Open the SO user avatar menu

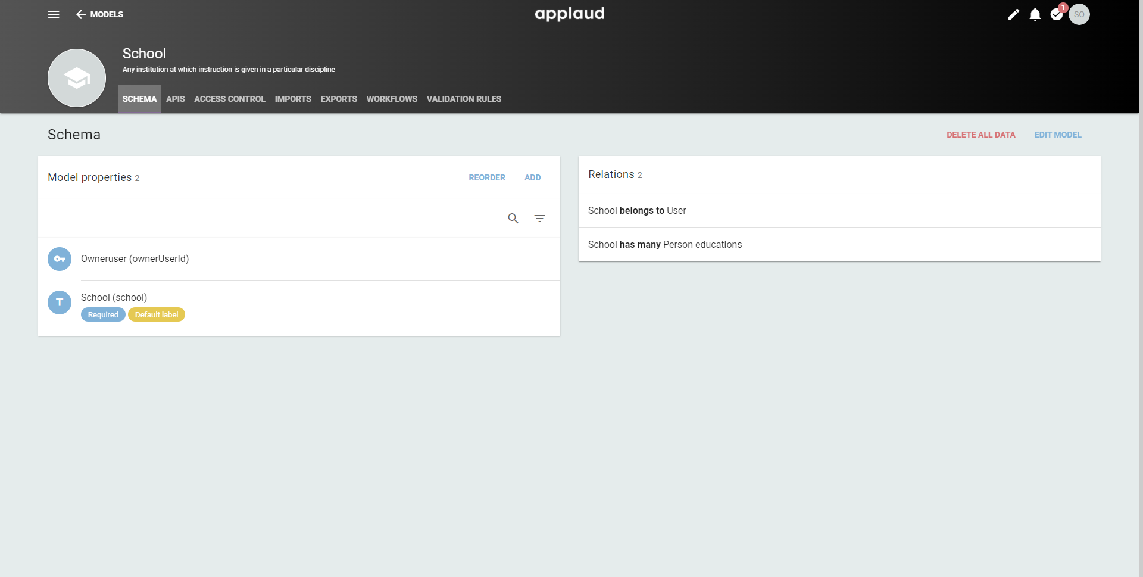[x=1079, y=14]
